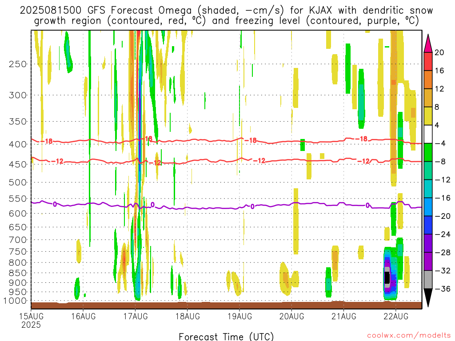The image size is (455, 341).
Task: Click the 20AUG time axis label
Action: tap(291, 316)
